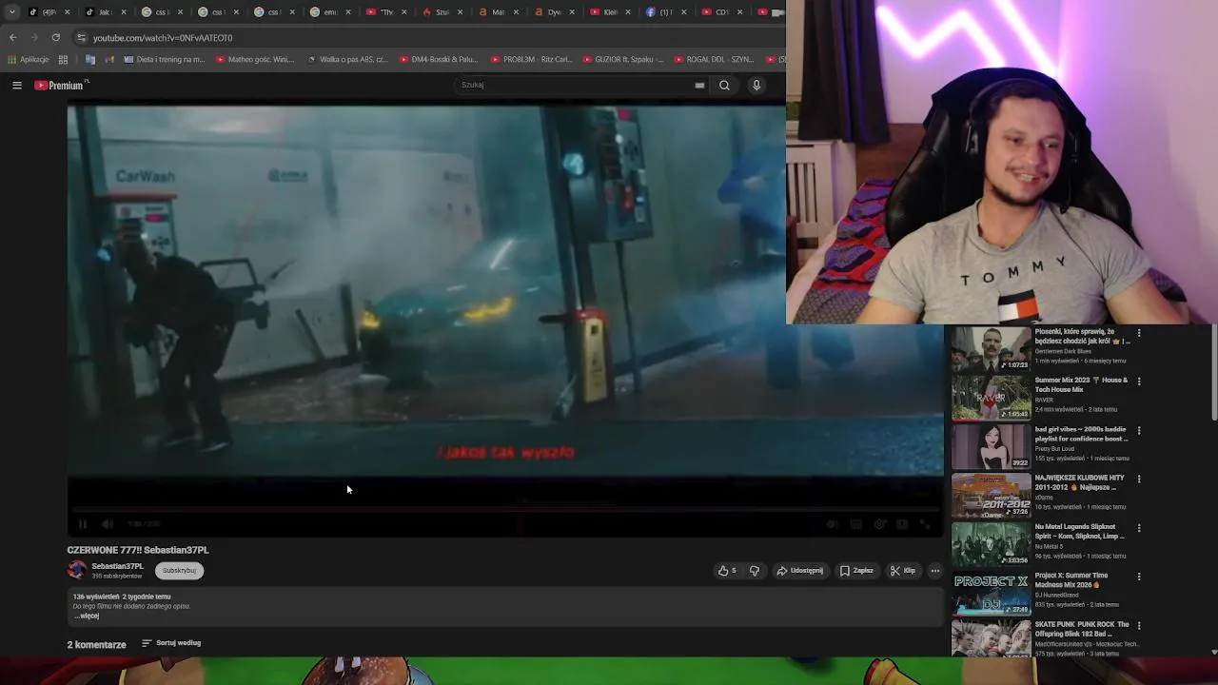Open 'bad girl vibes' video thumbnail

(991, 446)
